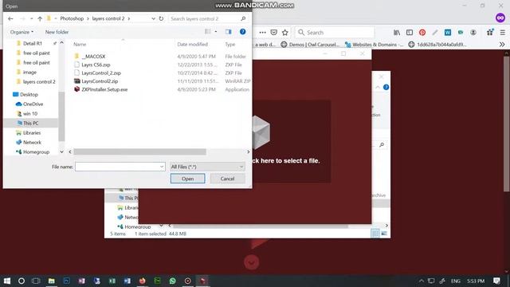Click the Save to Pocket icon
Screen dimensions: 510x287
pos(274,32)
